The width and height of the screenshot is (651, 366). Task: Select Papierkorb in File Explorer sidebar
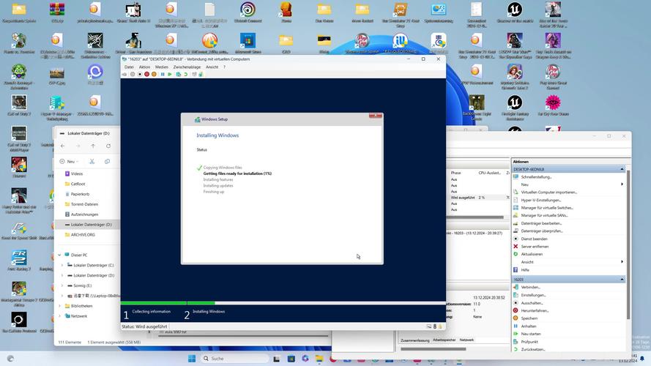click(80, 194)
